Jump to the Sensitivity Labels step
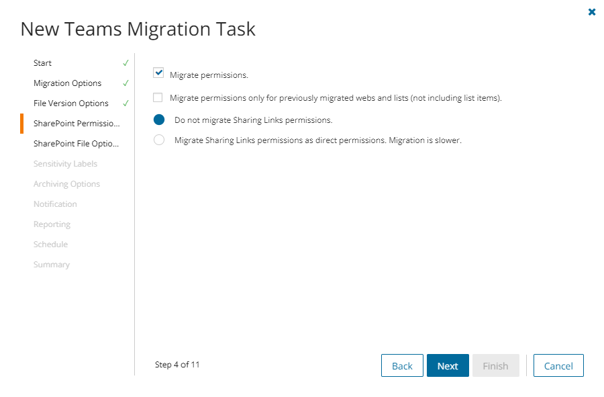 [65, 164]
